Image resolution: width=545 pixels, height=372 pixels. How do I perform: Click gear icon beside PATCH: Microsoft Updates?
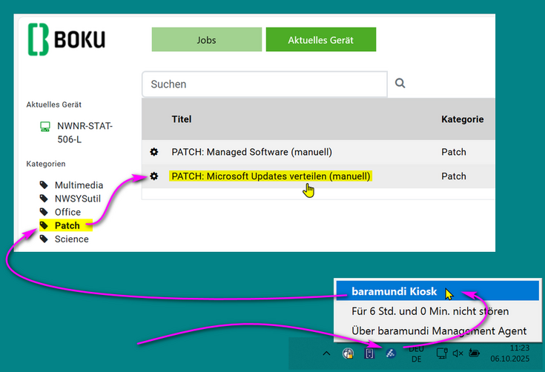pos(154,176)
